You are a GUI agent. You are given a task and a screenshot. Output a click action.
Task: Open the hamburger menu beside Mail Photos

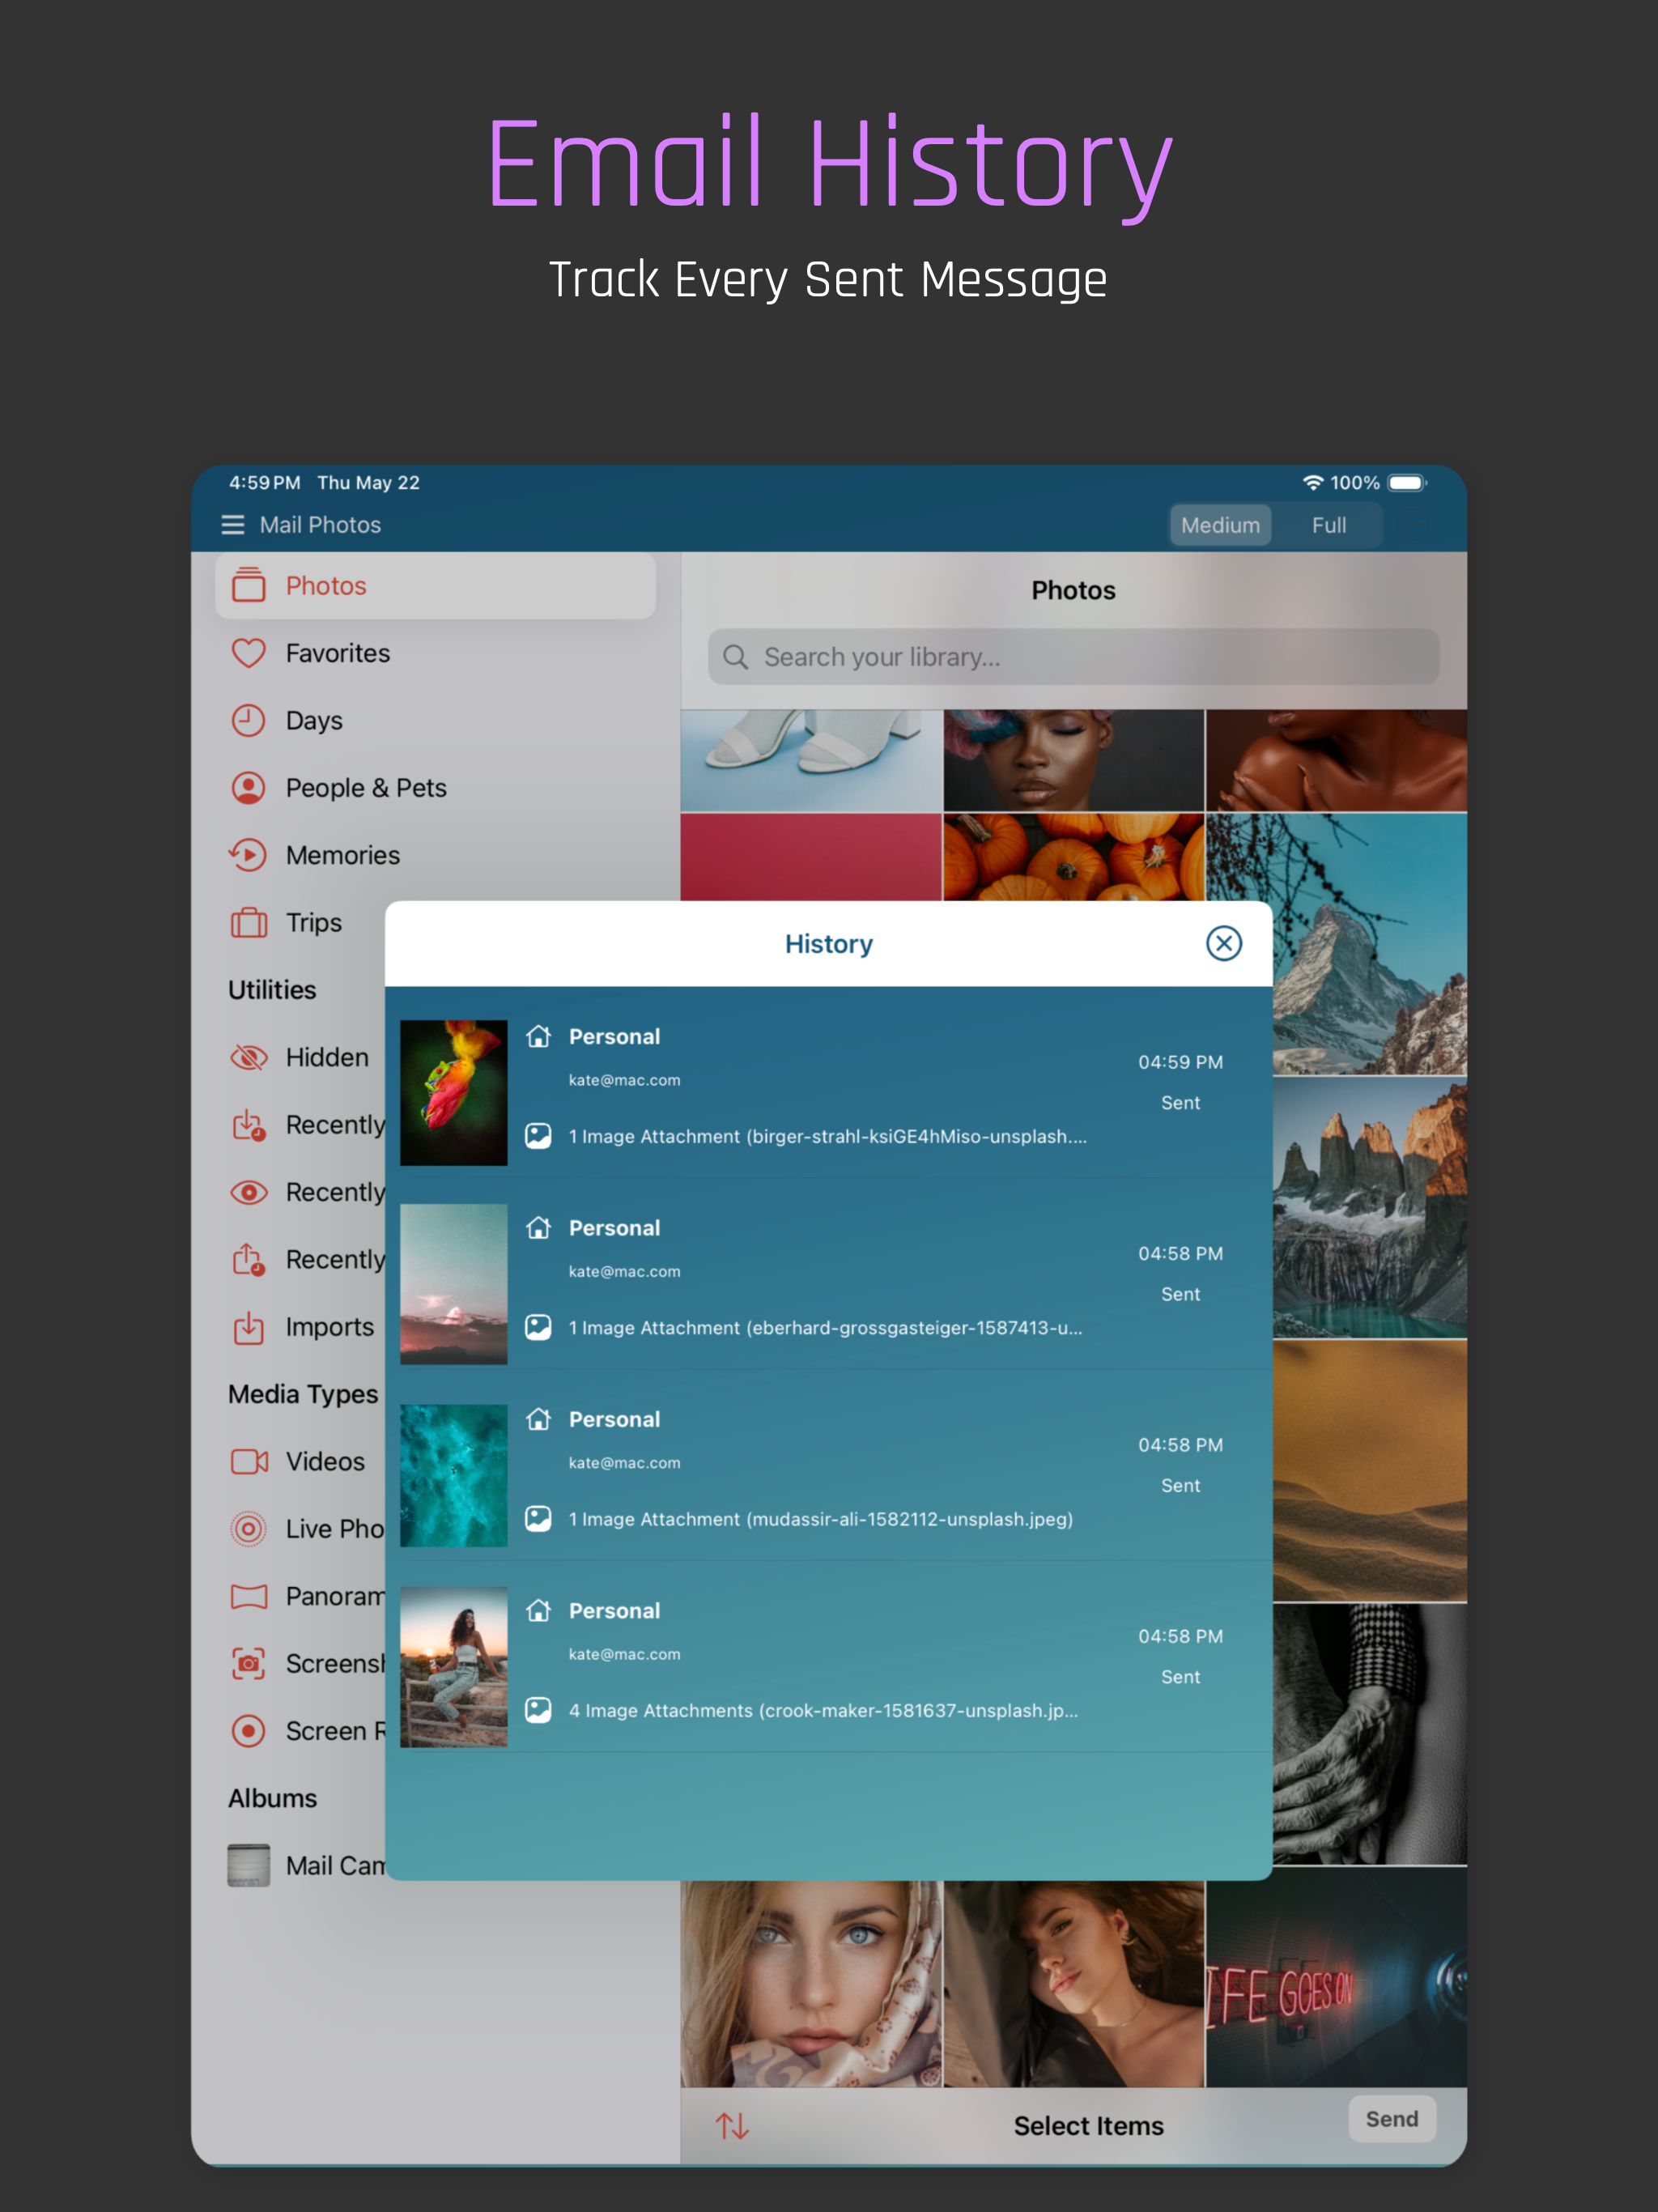tap(232, 525)
